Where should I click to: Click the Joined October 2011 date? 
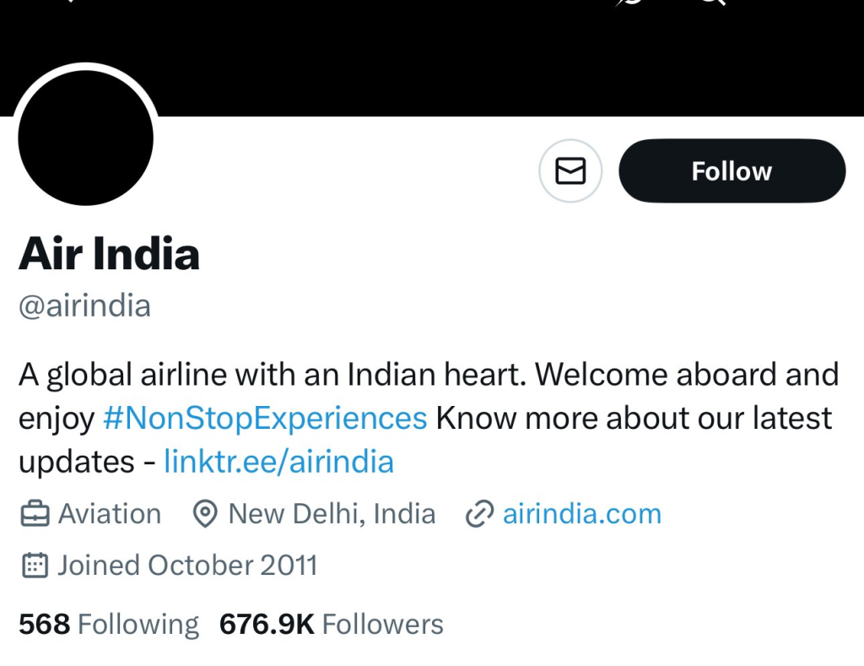click(x=186, y=565)
